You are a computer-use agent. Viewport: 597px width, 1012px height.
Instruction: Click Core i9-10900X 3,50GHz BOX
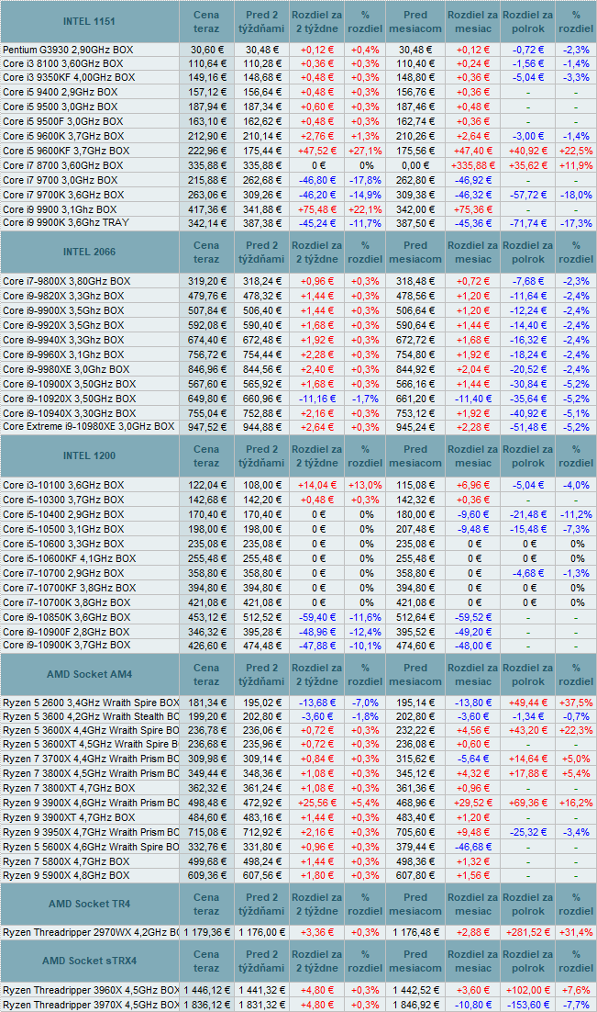pyautogui.click(x=69, y=384)
